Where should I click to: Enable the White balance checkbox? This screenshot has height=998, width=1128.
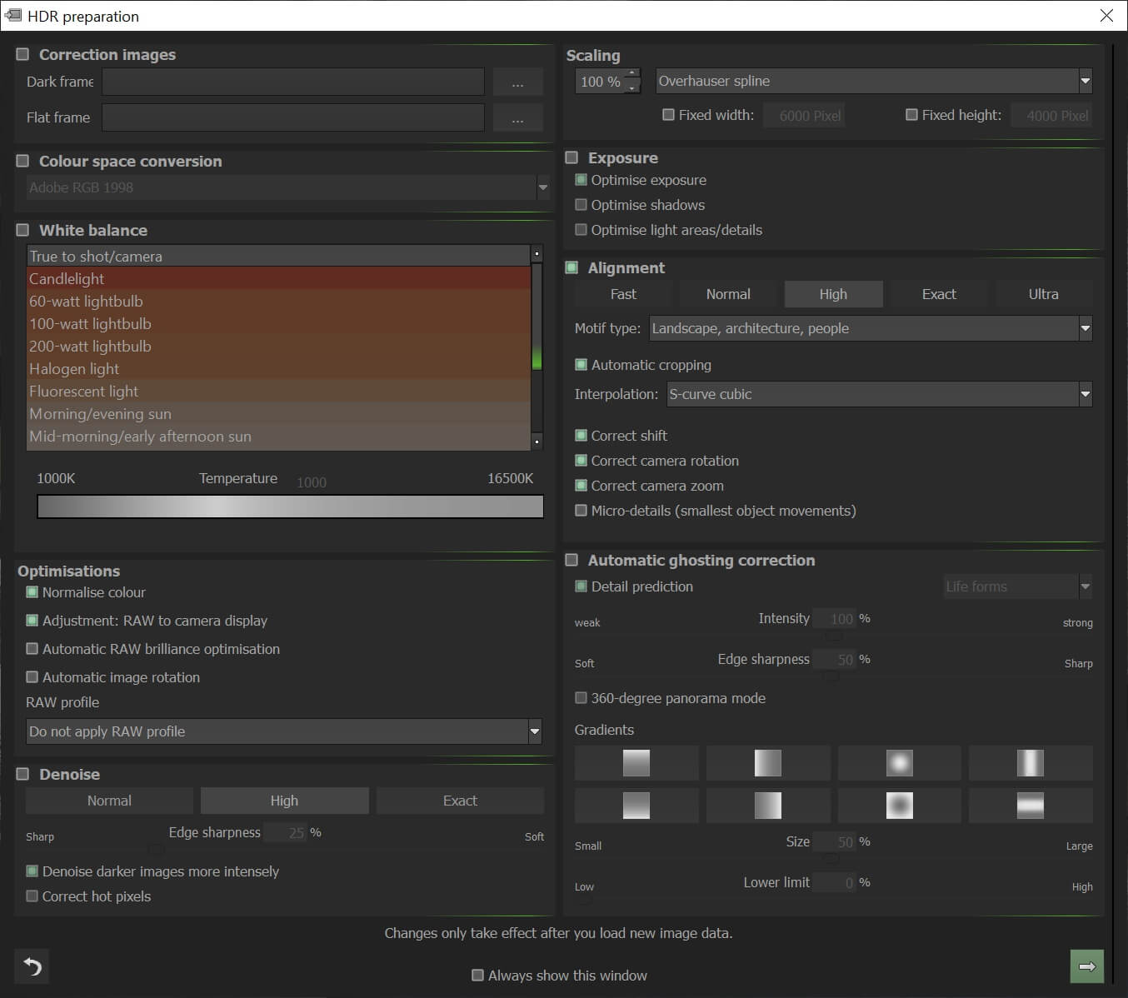click(x=23, y=231)
